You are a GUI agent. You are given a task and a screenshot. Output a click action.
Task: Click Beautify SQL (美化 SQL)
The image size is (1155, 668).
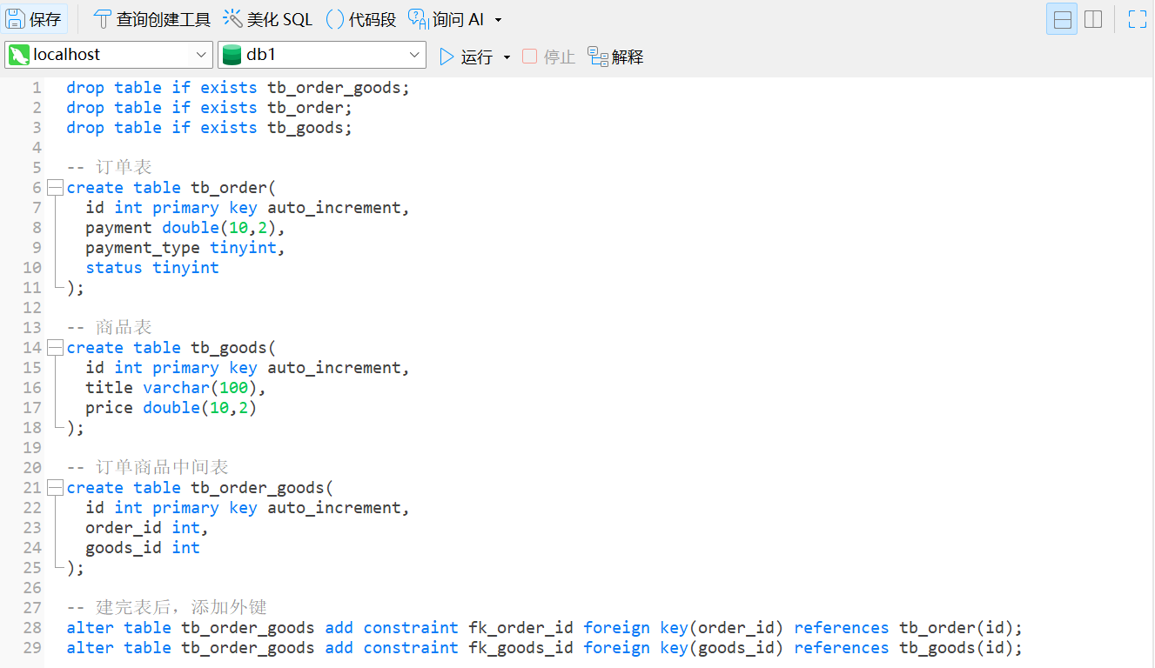tap(268, 19)
